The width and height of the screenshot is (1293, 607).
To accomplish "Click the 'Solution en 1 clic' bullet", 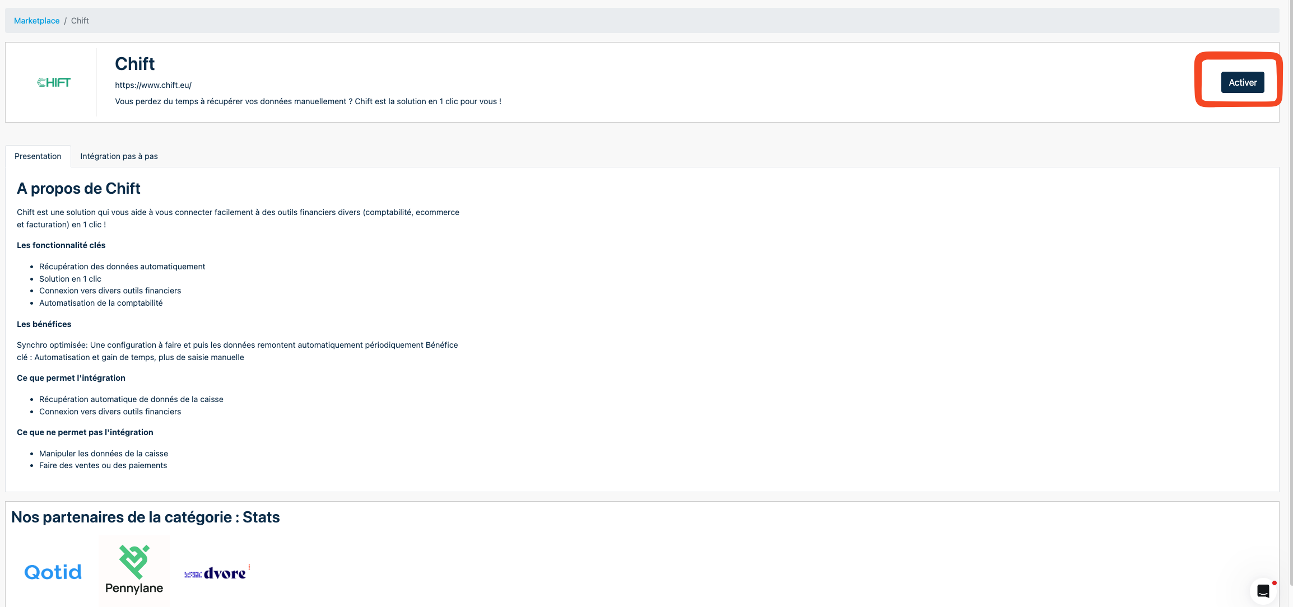I will pos(70,279).
